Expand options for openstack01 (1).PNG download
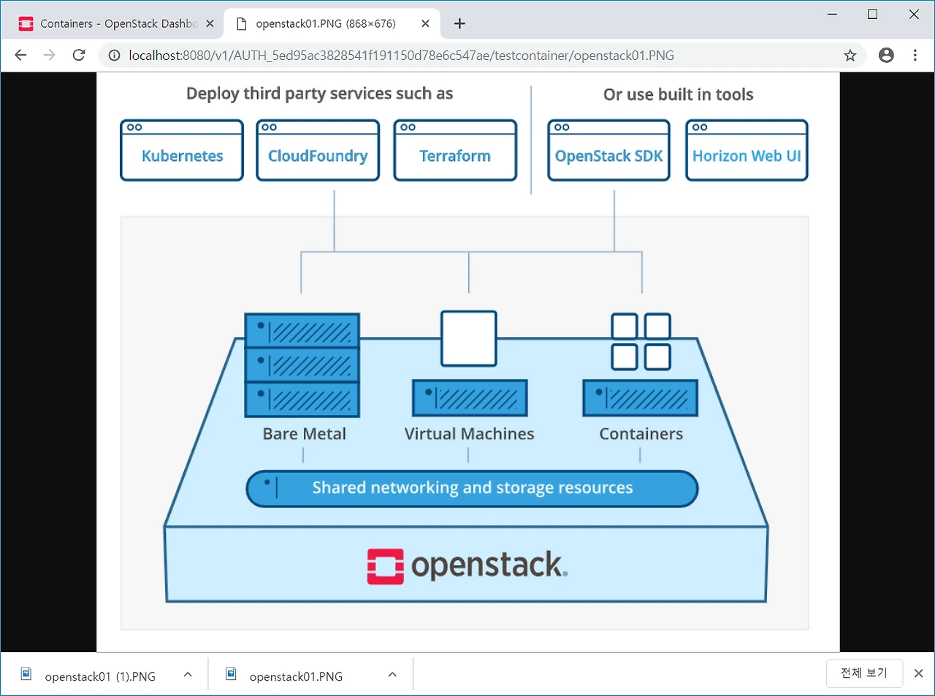 (188, 675)
